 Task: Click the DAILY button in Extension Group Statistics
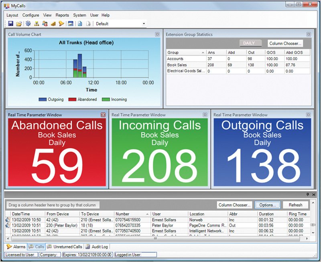250,43
